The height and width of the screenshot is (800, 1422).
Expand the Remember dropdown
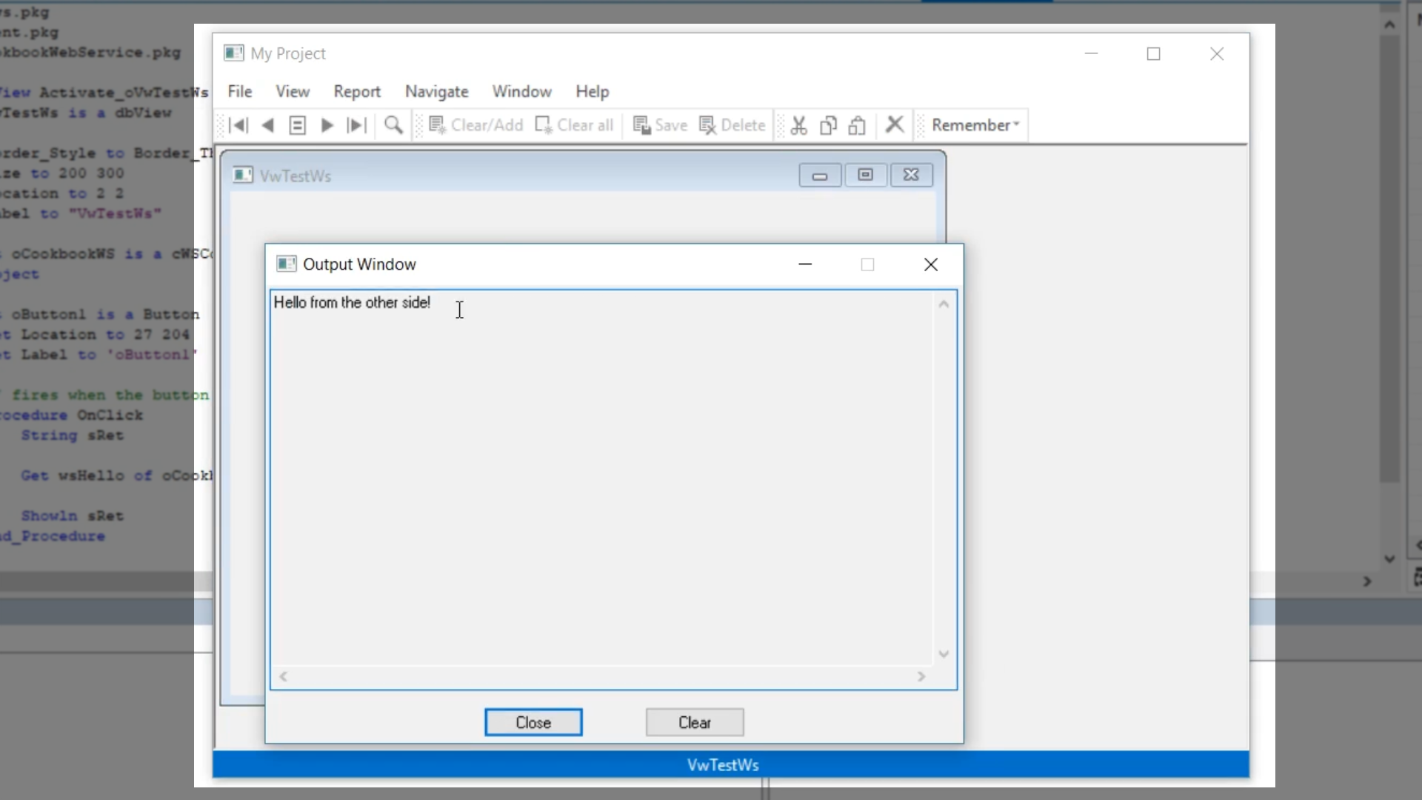click(x=975, y=125)
